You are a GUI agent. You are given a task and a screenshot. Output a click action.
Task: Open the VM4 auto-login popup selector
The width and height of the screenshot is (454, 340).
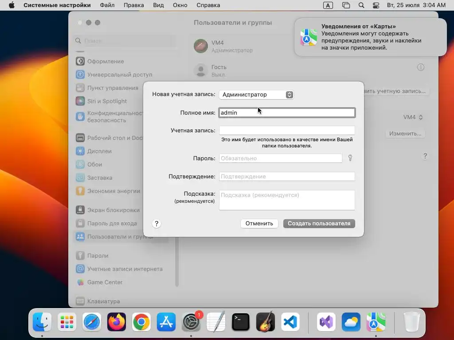(x=413, y=117)
